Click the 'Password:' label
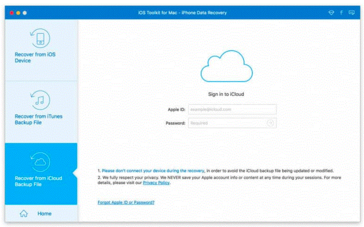 175,123
